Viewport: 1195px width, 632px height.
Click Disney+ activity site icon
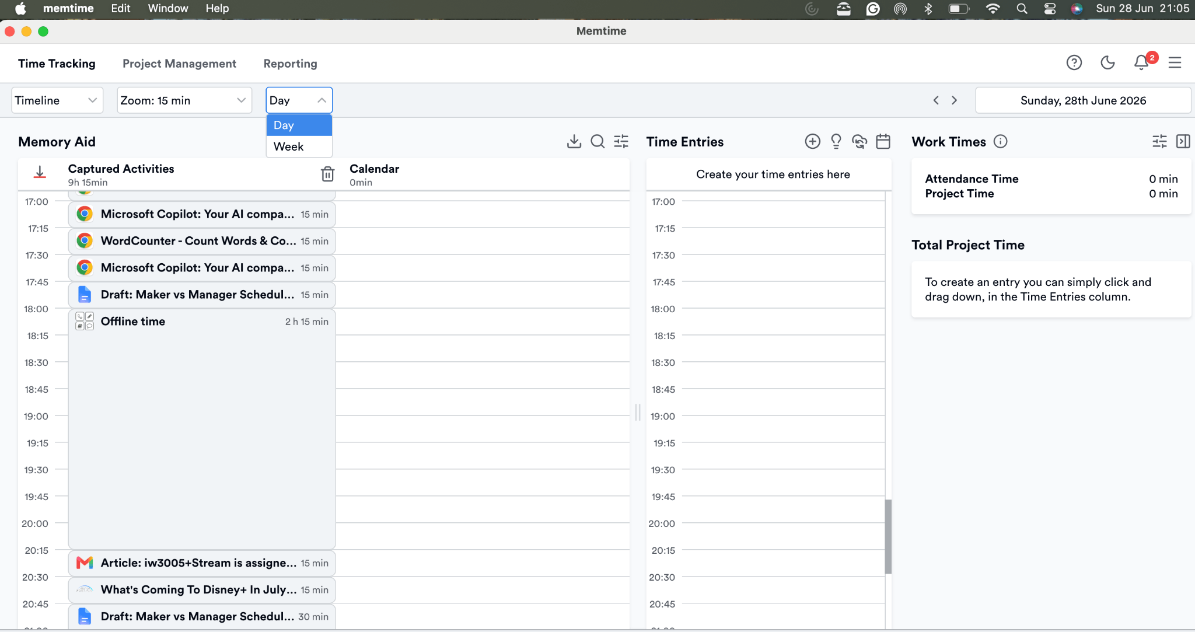(x=85, y=589)
